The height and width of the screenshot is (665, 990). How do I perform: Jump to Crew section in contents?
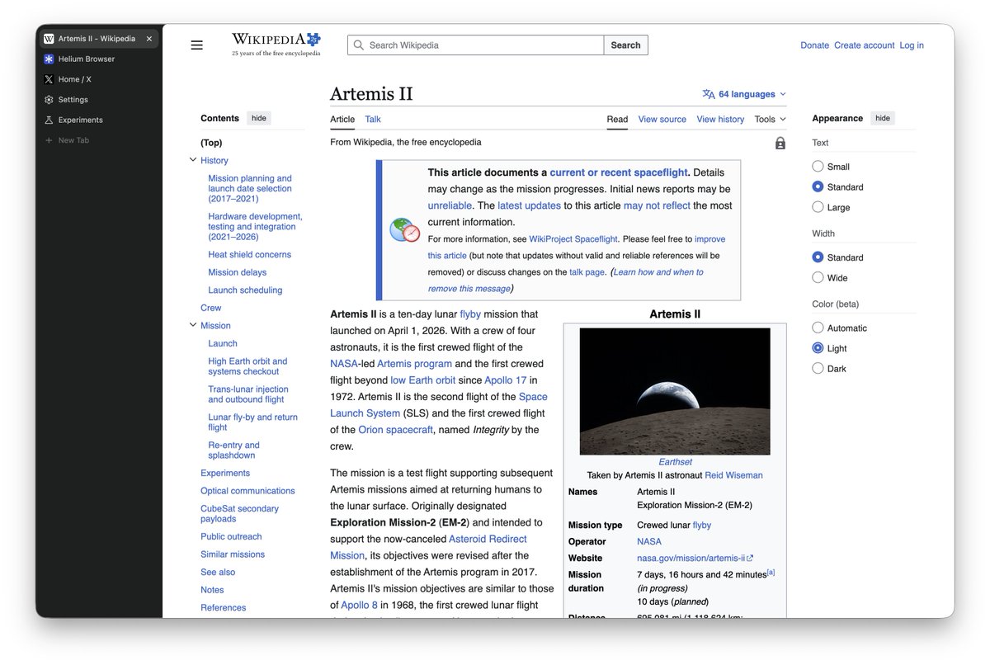coord(211,308)
